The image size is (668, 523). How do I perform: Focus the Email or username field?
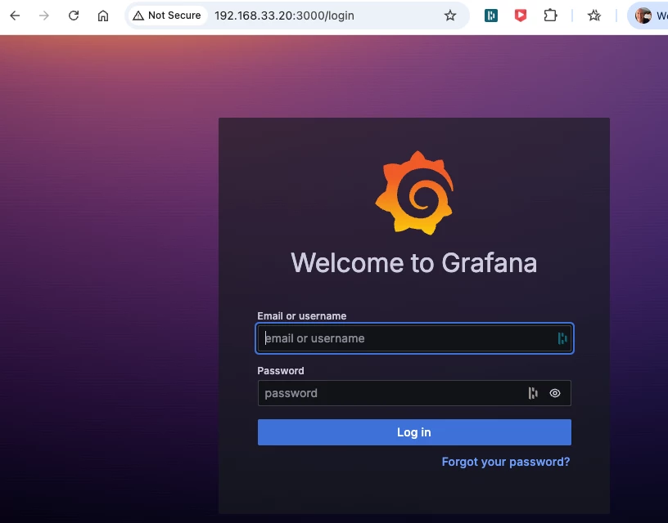point(414,338)
